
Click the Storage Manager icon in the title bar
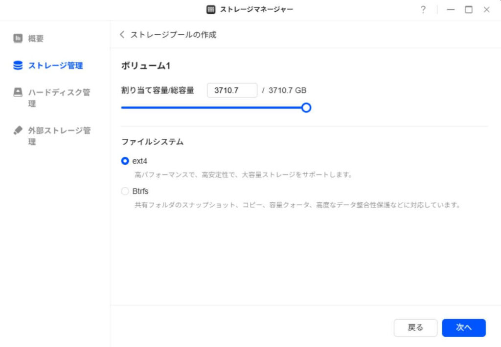tap(210, 9)
